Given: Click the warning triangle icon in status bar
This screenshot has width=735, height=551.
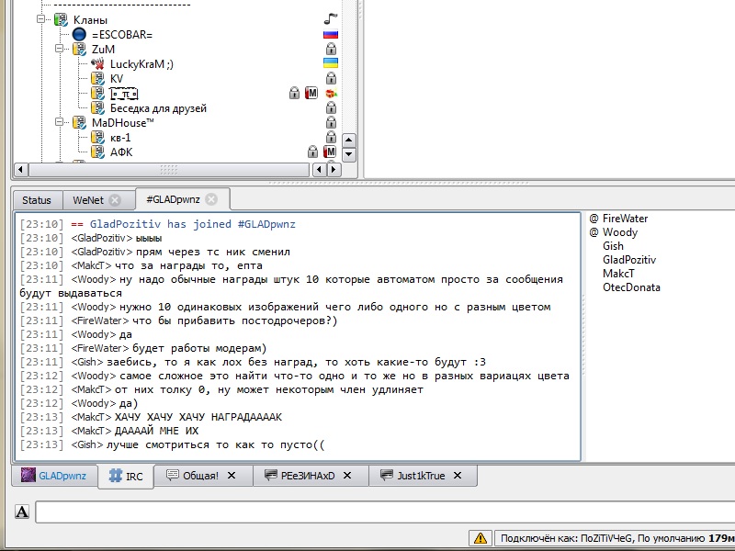Looking at the screenshot, I should [480, 538].
